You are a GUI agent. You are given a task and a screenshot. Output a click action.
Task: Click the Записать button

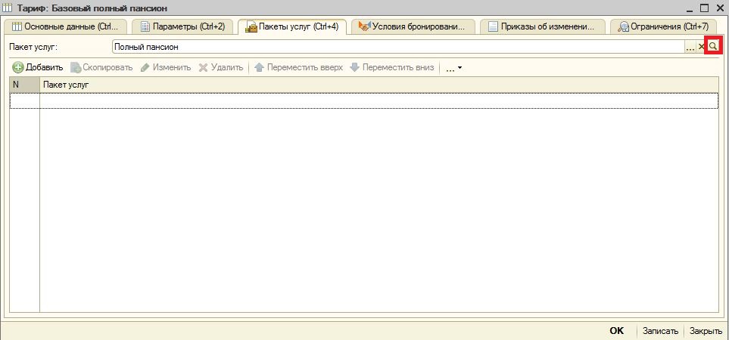click(660, 331)
